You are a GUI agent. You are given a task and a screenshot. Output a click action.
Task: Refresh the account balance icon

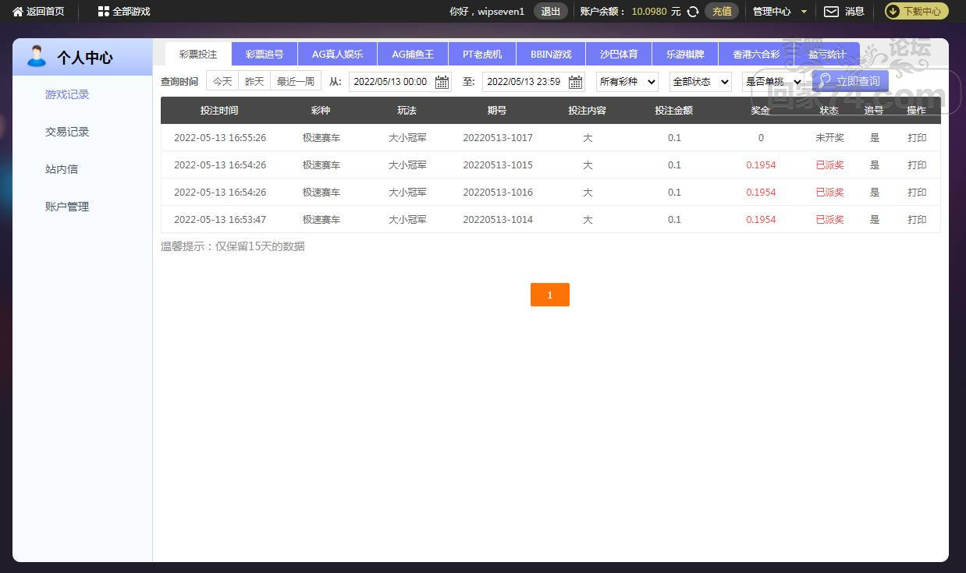tap(692, 12)
